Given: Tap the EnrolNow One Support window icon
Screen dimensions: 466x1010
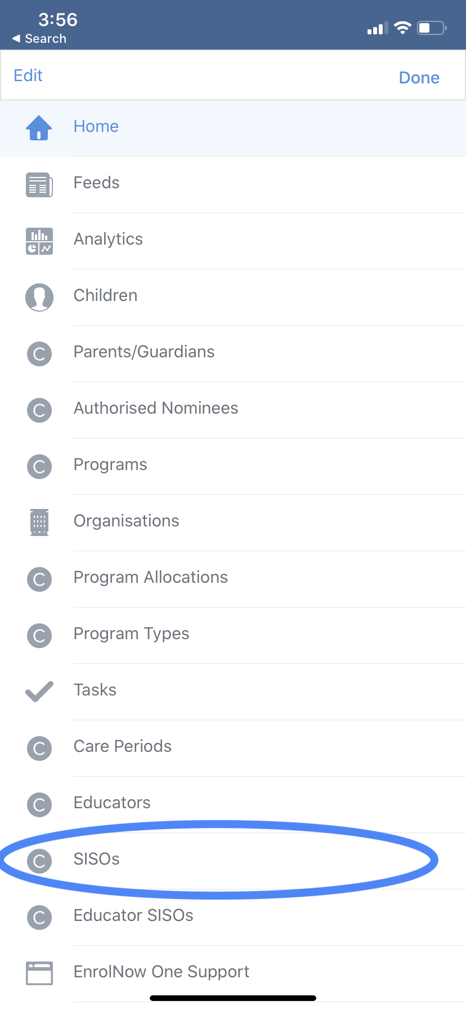Looking at the screenshot, I should [x=39, y=973].
